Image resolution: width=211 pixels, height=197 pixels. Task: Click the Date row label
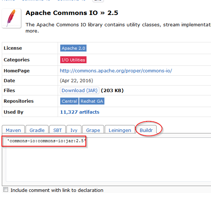[9, 80]
